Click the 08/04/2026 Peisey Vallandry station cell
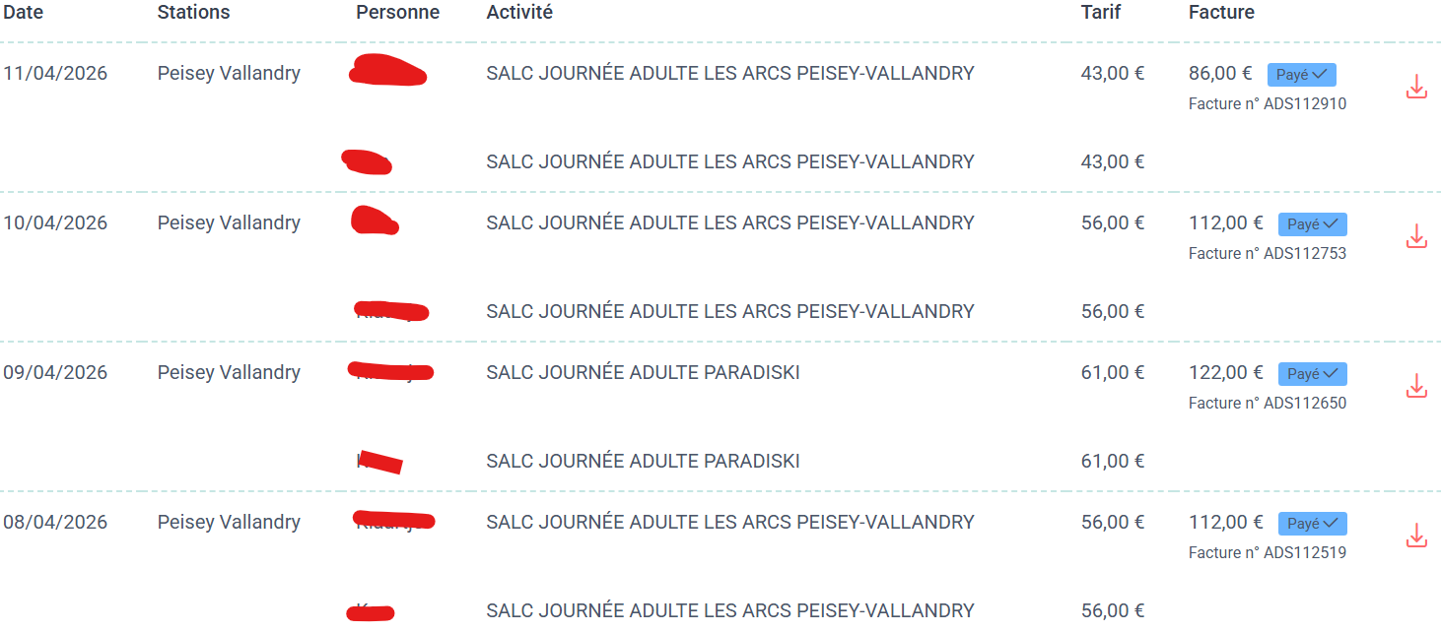Screen dimensions: 1441x632 [x=229, y=523]
